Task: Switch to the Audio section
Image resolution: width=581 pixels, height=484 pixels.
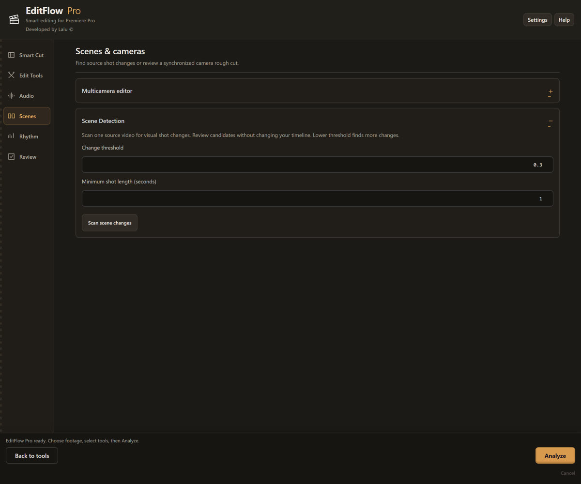Action: (27, 96)
